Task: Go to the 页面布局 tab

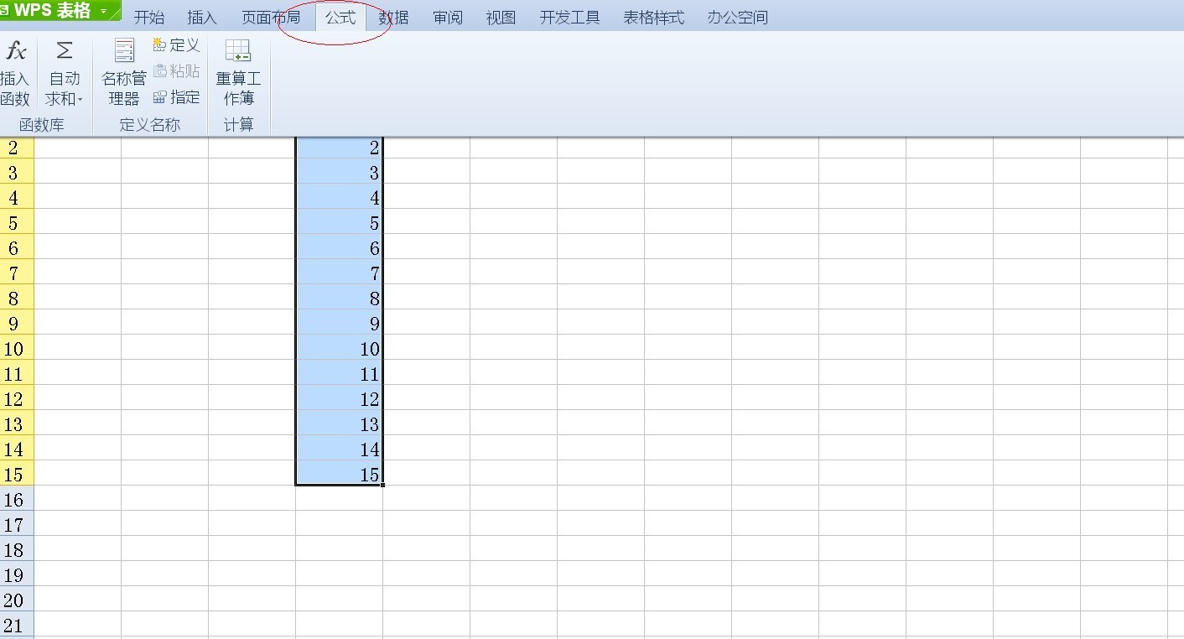Action: 271,18
